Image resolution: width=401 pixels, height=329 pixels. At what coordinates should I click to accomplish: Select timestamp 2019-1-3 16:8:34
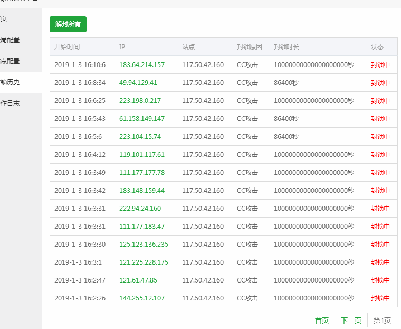pos(80,83)
